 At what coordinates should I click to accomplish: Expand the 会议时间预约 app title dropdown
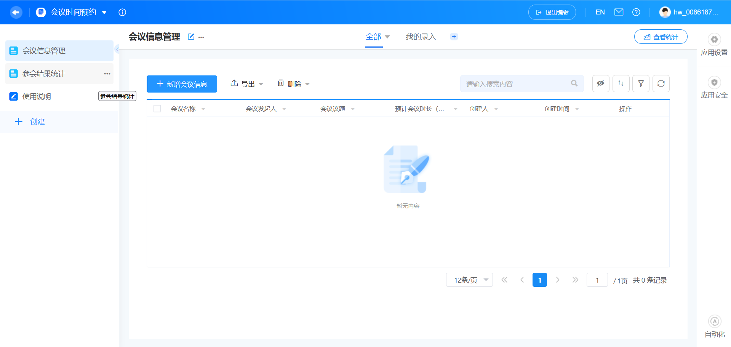point(104,12)
